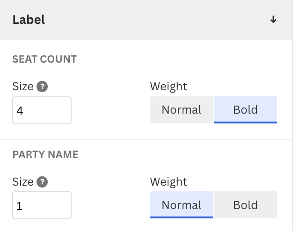Collapse the Label section with the down arrow
Viewport: 293px width, 231px height.
coord(273,20)
